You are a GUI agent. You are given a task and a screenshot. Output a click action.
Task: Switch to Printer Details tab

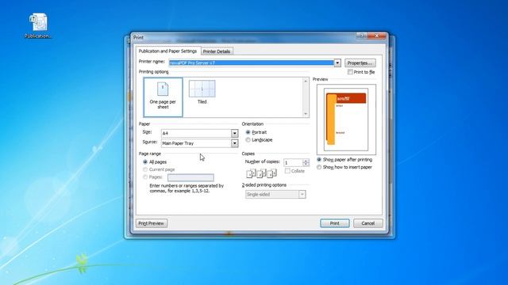(217, 51)
